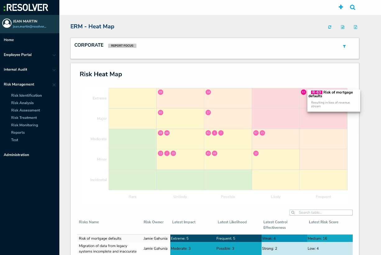Open the add new item plus icon

click(341, 7)
